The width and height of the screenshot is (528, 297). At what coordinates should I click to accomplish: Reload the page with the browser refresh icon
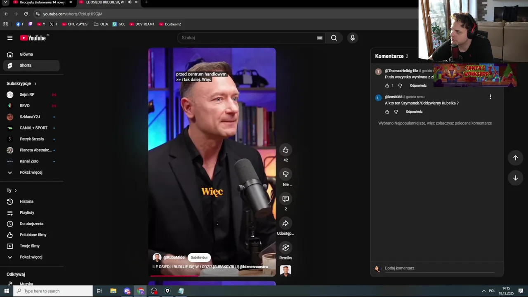coord(26,14)
